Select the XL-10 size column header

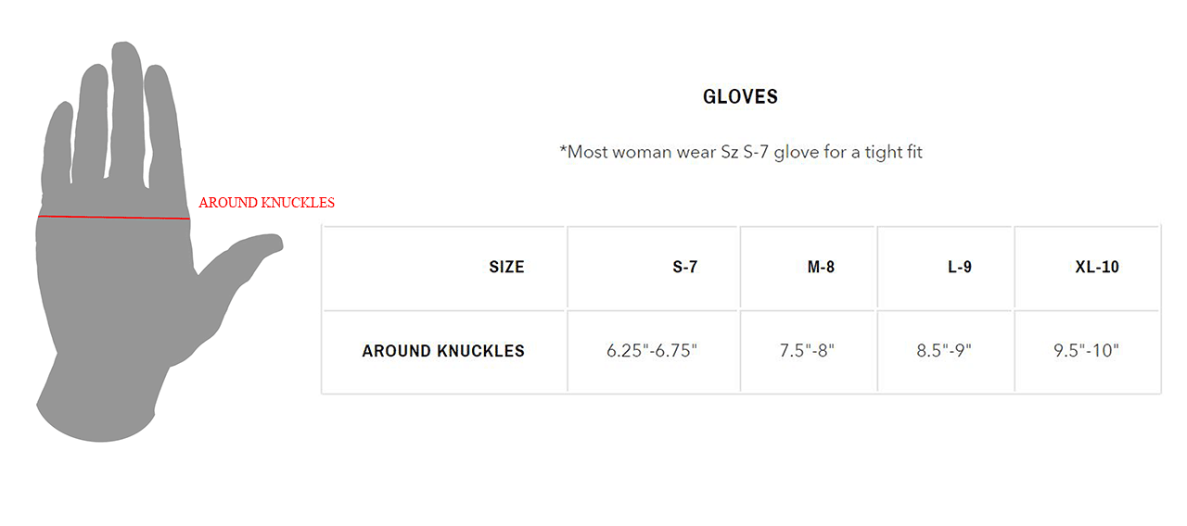[1096, 268]
